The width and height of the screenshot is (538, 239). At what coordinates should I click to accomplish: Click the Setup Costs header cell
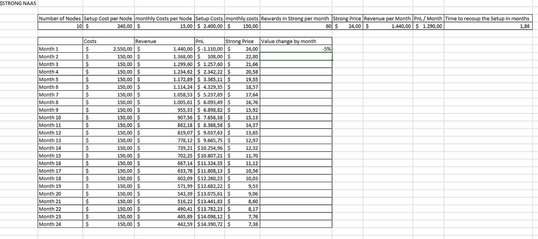209,18
